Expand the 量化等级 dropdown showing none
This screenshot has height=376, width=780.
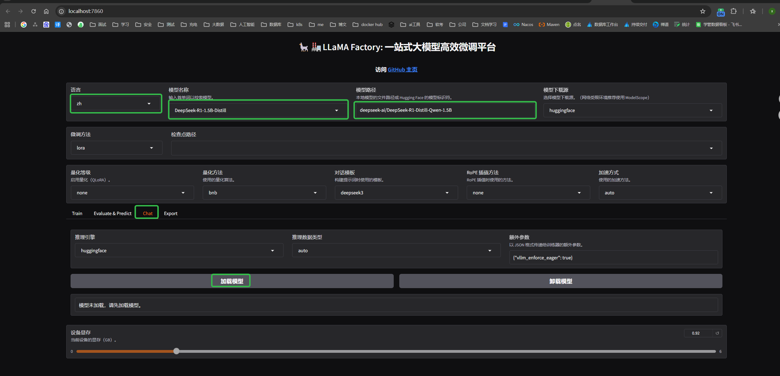pyautogui.click(x=132, y=192)
